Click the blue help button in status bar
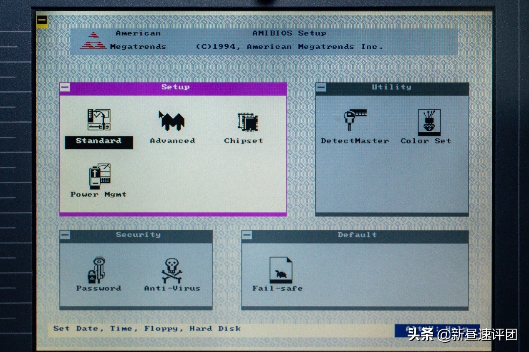The image size is (529, 352). tap(437, 330)
